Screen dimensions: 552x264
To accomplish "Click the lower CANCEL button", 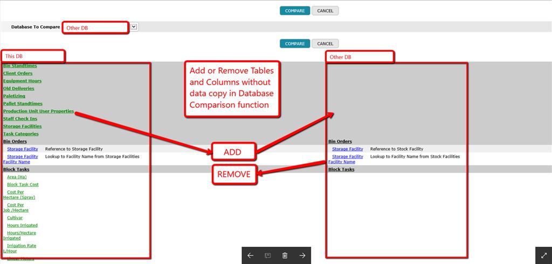I will pyautogui.click(x=325, y=44).
